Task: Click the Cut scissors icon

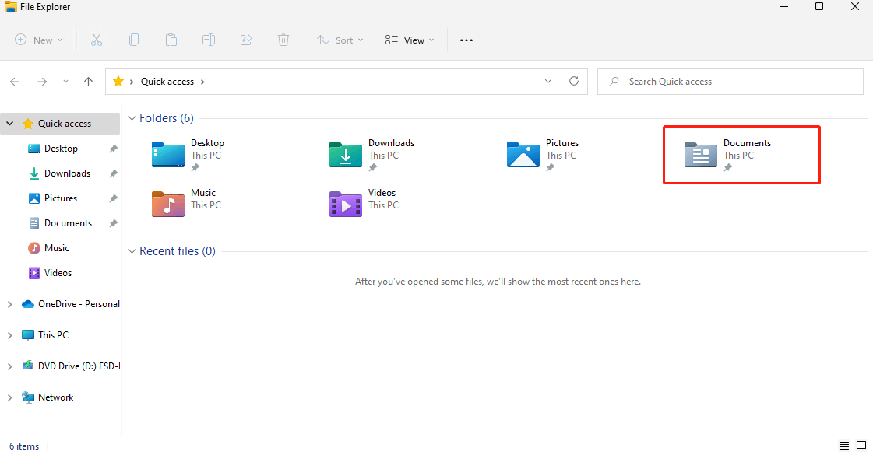Action: pos(97,40)
